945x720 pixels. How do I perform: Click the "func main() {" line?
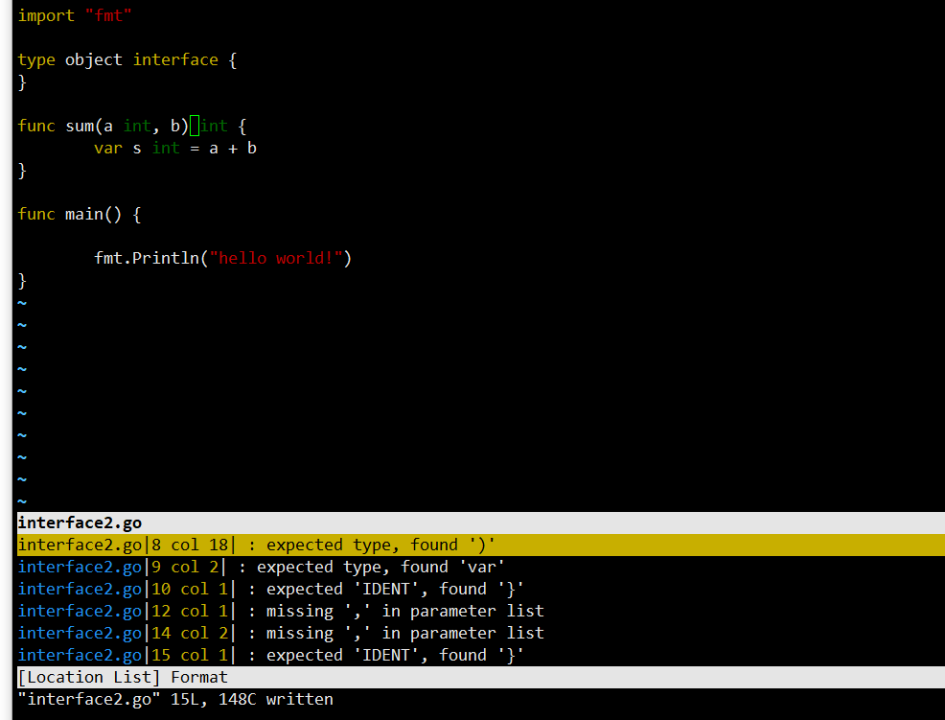pos(80,214)
